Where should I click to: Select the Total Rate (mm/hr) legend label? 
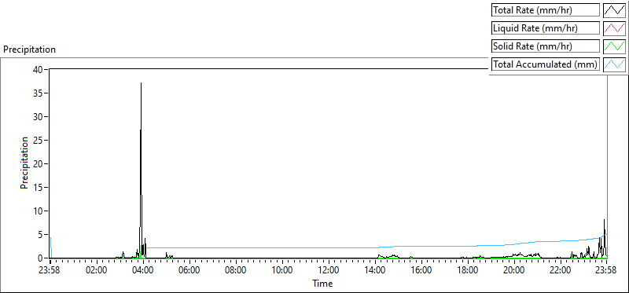(546, 10)
